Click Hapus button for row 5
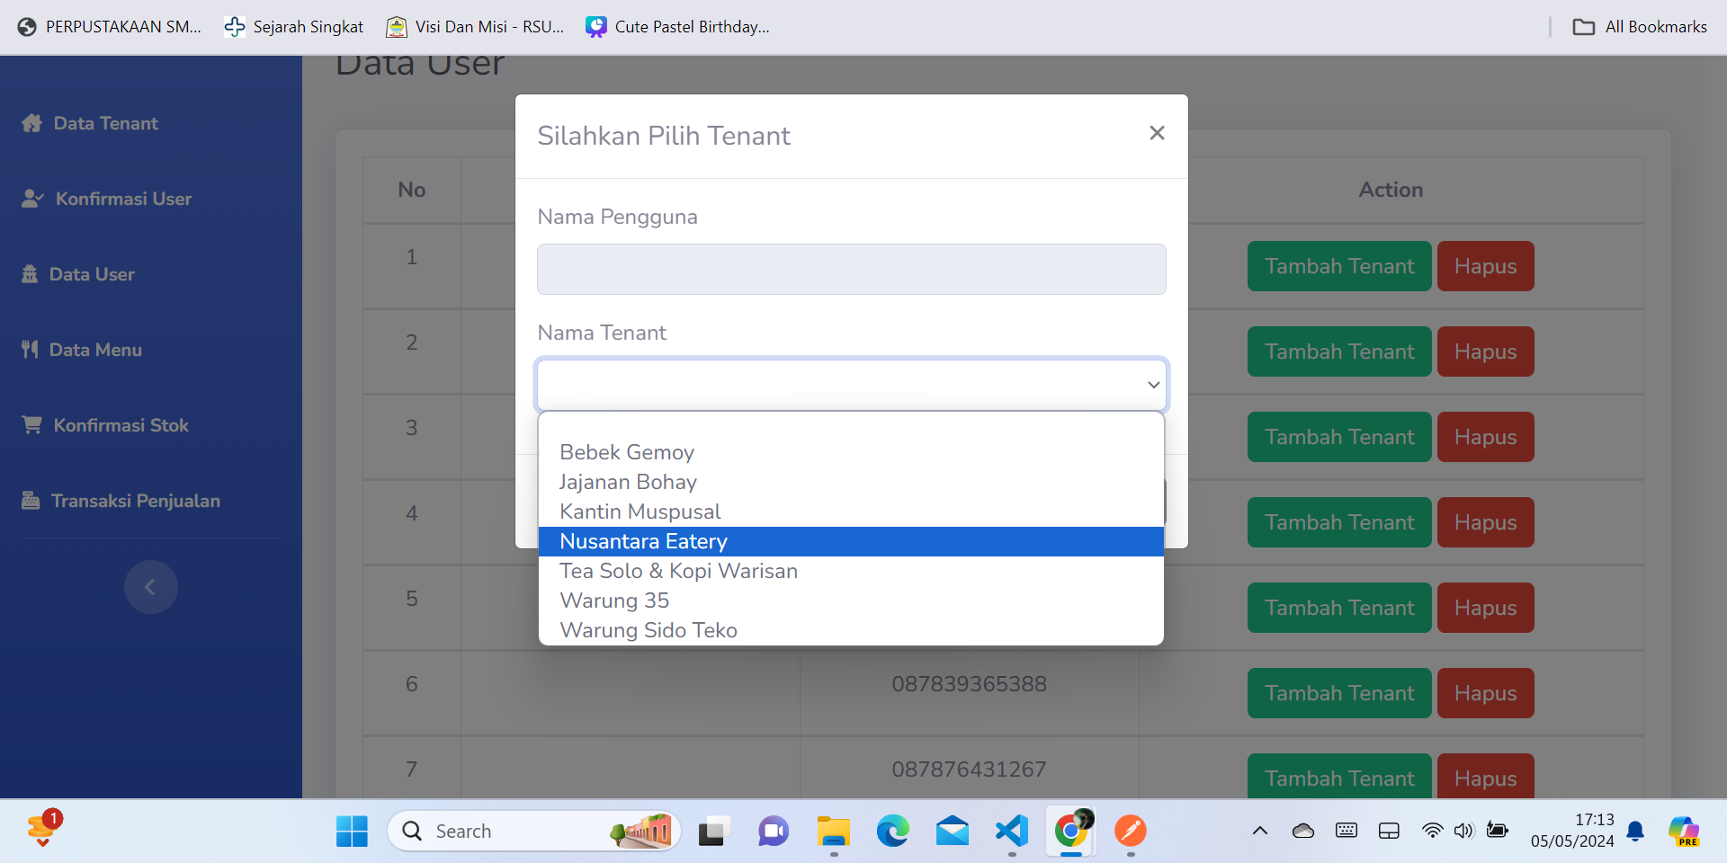 click(x=1485, y=608)
